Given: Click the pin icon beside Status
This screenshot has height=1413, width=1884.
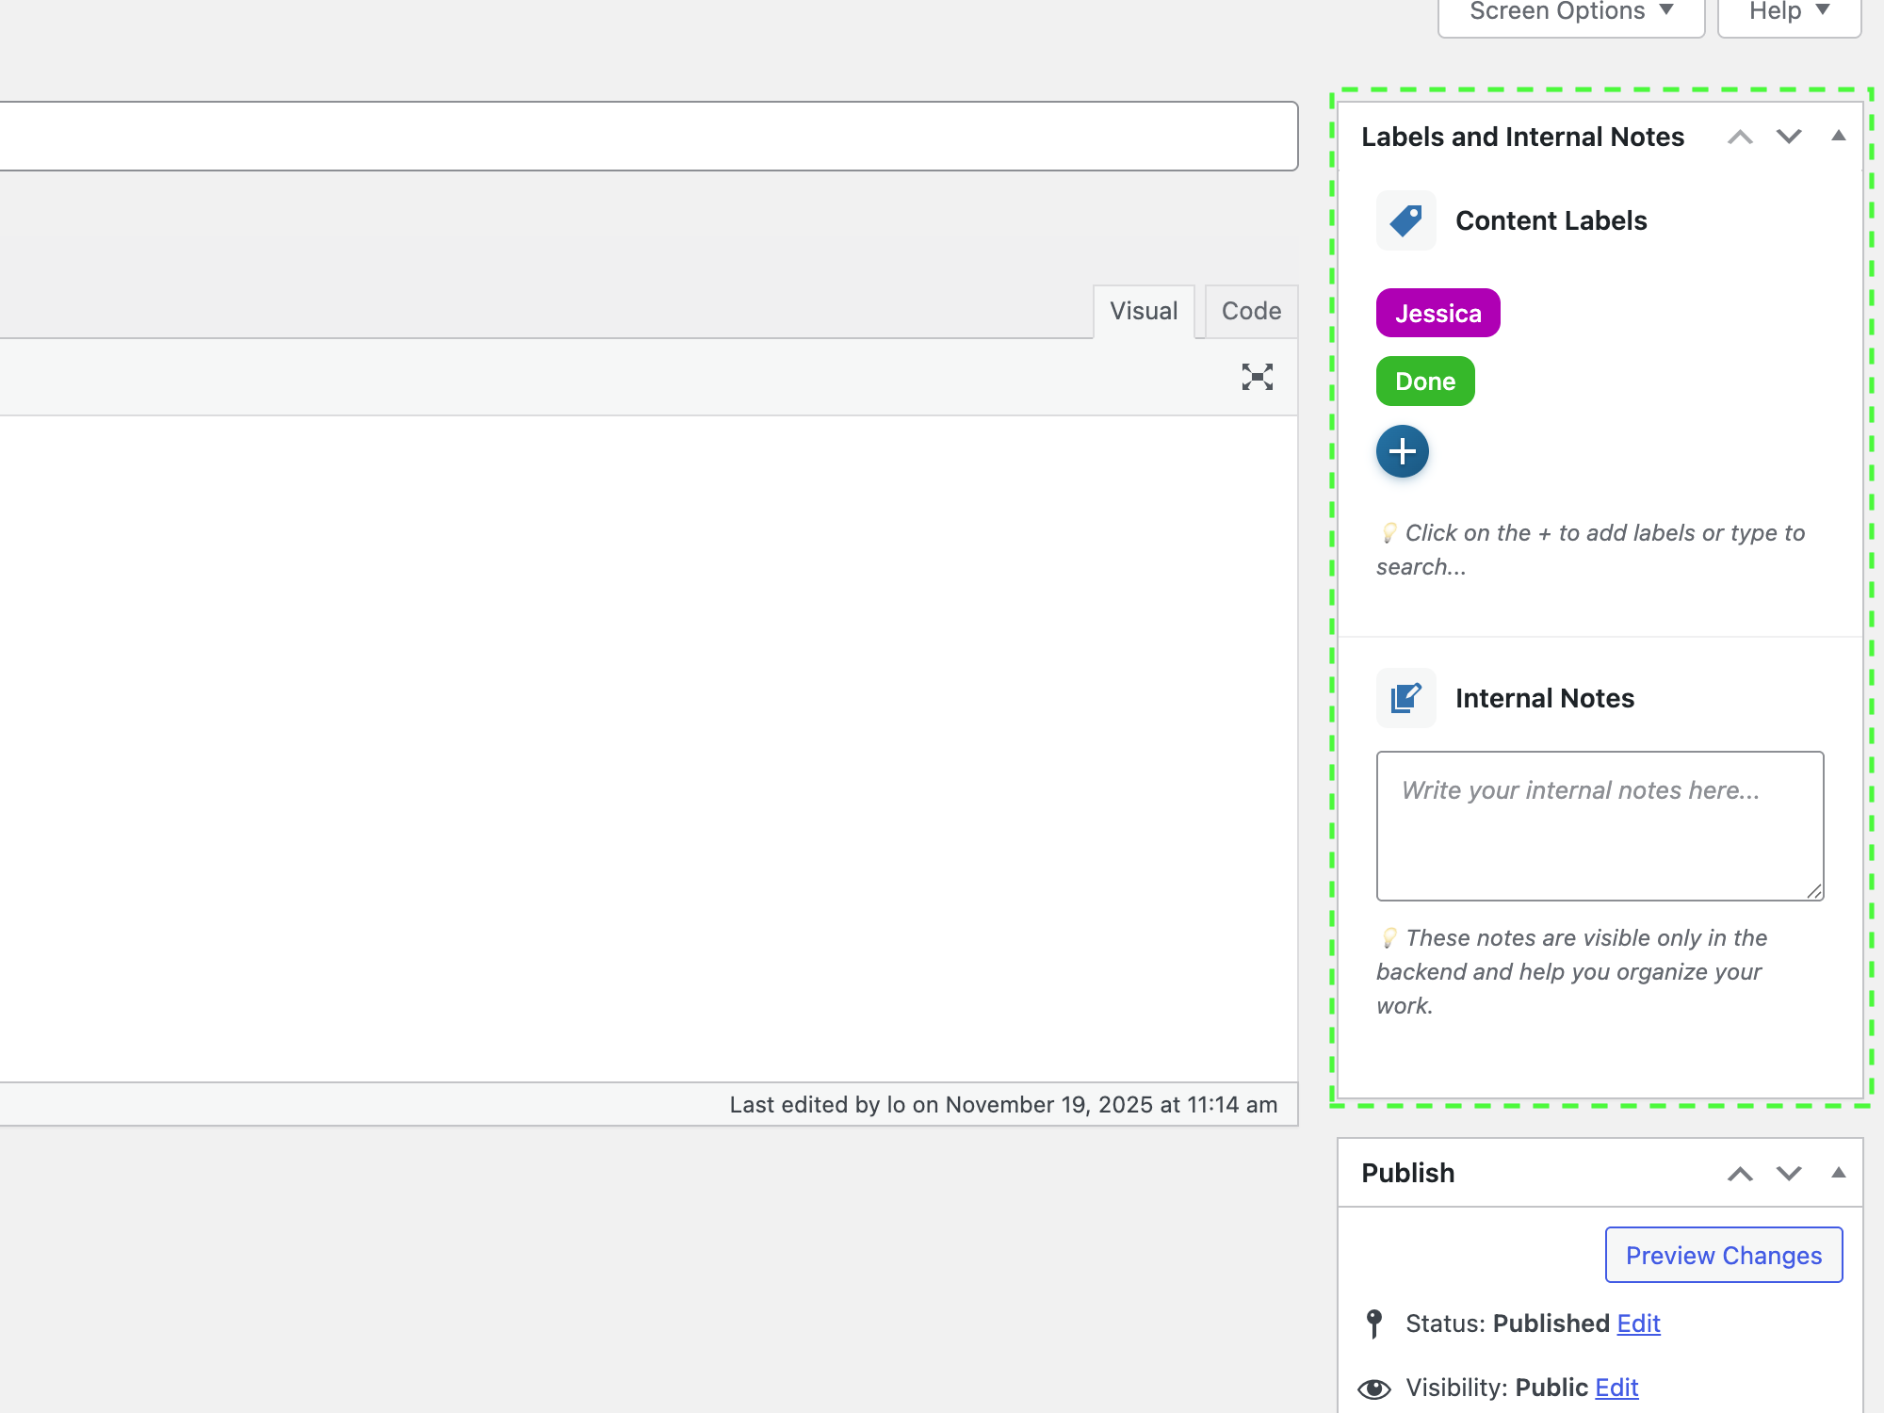Looking at the screenshot, I should (1375, 1323).
